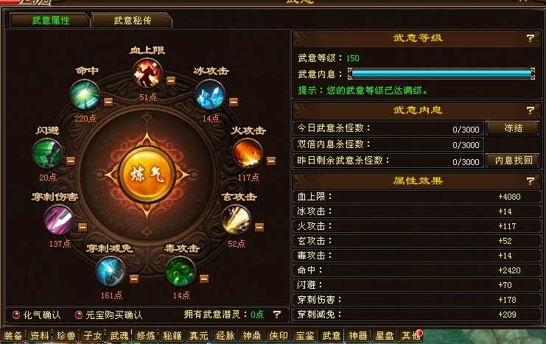
Task: Select the 命中 attribute orb
Action: tap(85, 94)
